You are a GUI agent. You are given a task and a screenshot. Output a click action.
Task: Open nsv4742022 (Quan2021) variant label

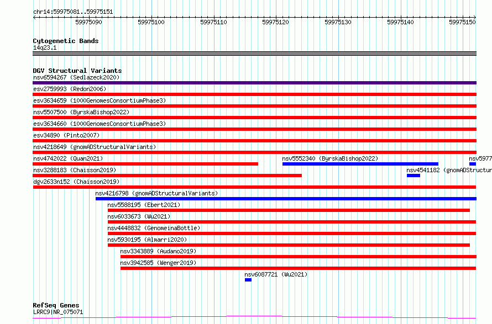click(68, 158)
